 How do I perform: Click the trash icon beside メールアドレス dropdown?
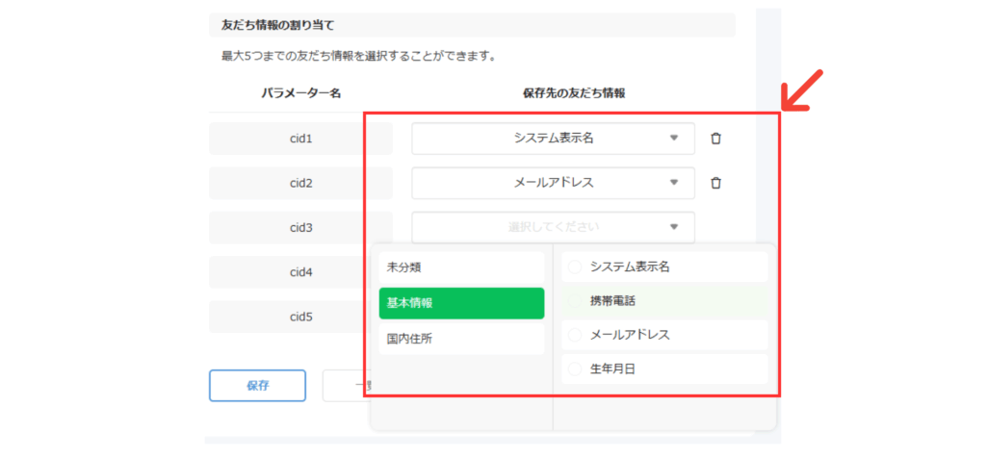click(715, 183)
